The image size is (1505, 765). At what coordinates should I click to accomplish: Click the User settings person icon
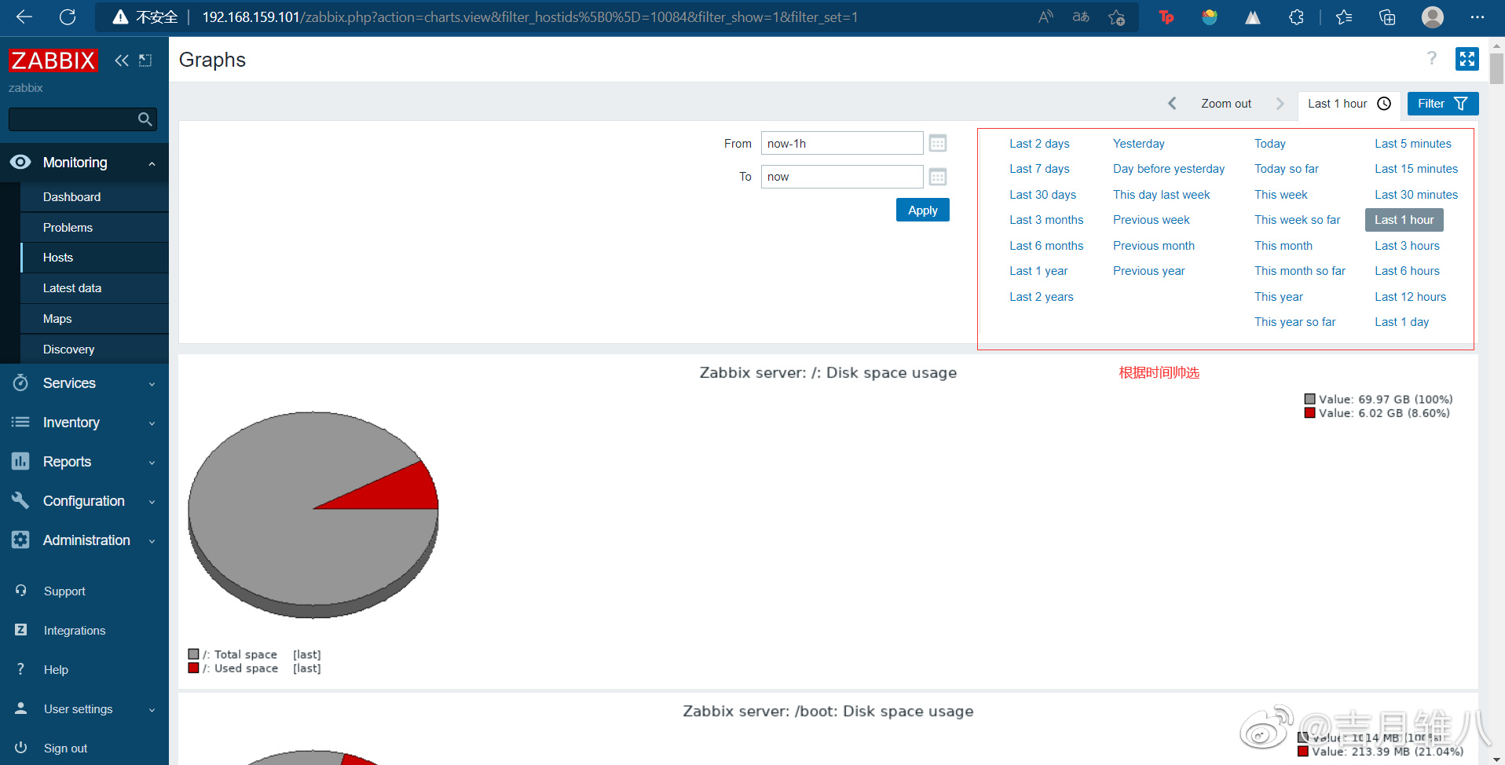pos(21,708)
